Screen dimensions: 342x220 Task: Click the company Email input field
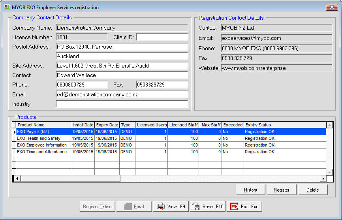pyautogui.click(x=122, y=95)
